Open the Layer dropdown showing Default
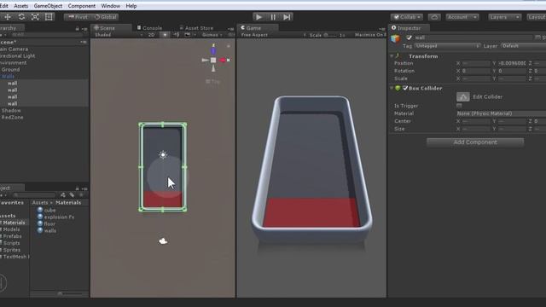546x307 pixels. coord(523,46)
